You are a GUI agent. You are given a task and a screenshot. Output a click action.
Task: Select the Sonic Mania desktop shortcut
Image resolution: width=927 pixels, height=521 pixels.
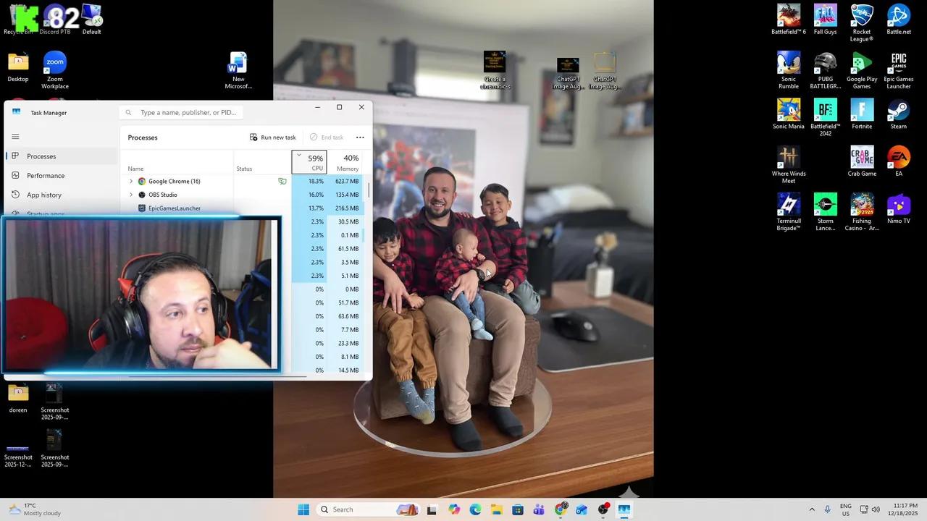(789, 114)
